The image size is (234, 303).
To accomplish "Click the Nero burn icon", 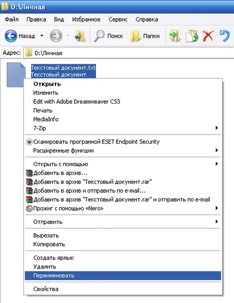I will tap(29, 208).
